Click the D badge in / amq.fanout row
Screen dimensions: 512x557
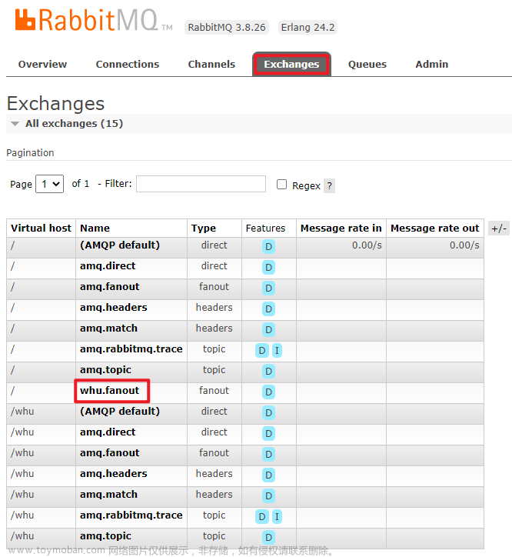click(268, 288)
